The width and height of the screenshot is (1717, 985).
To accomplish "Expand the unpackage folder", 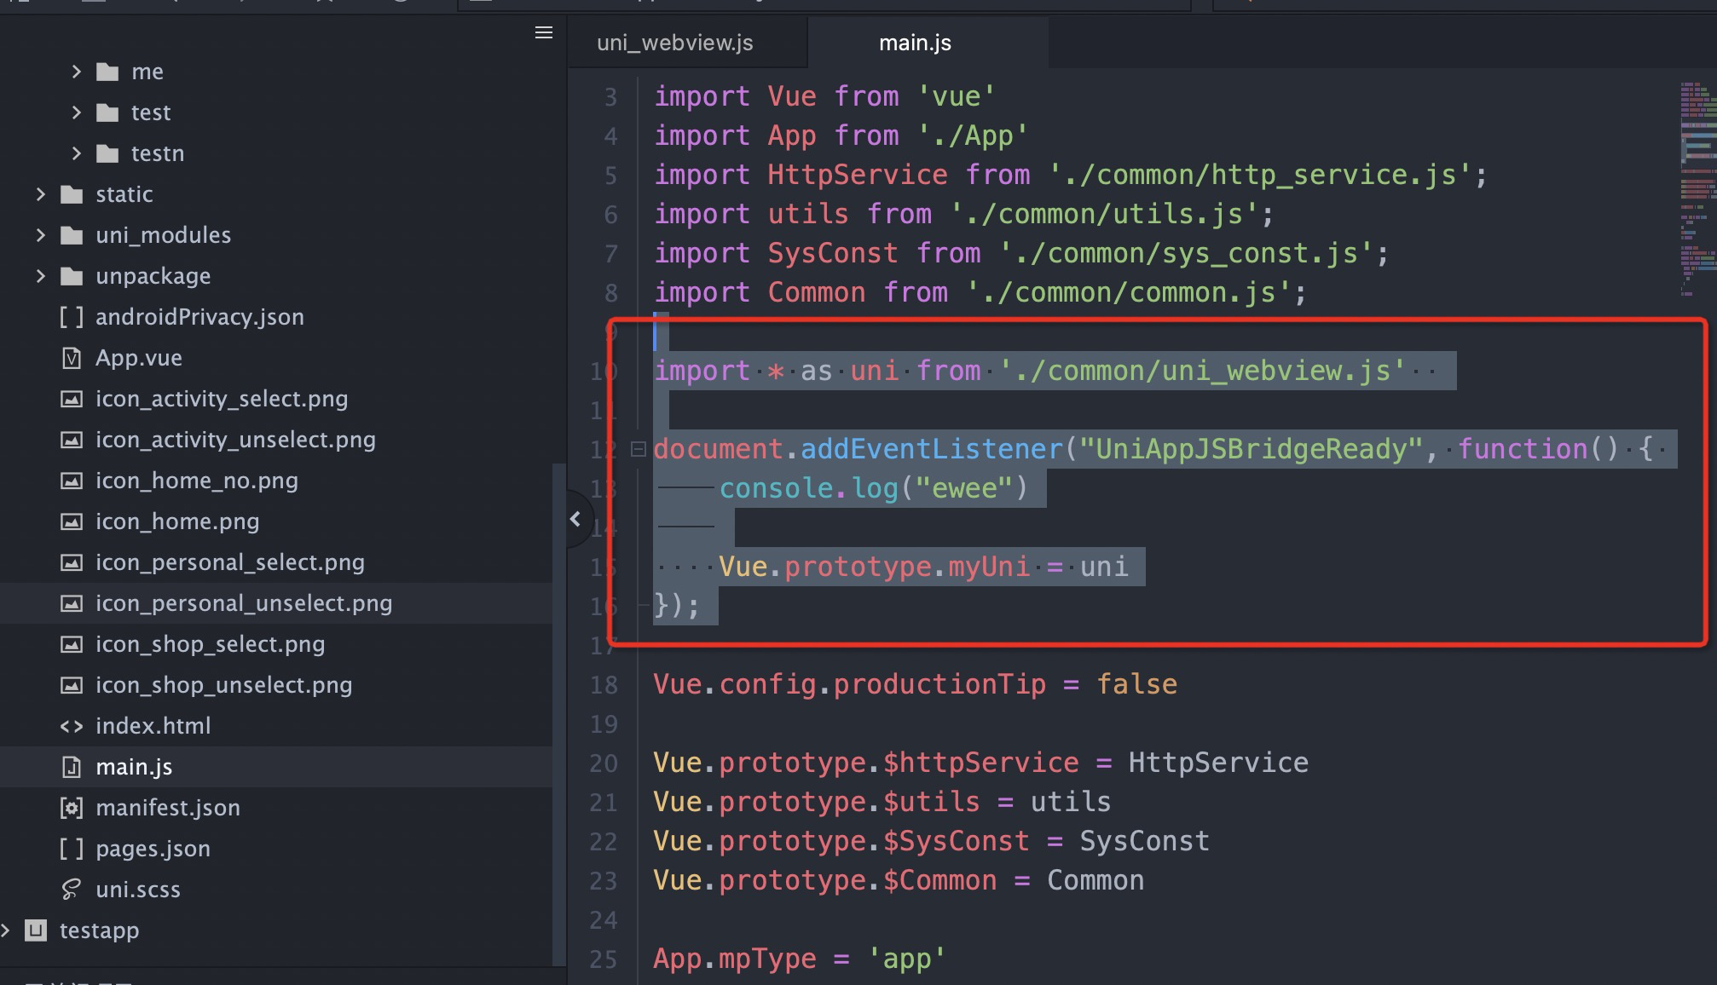I will [x=40, y=276].
